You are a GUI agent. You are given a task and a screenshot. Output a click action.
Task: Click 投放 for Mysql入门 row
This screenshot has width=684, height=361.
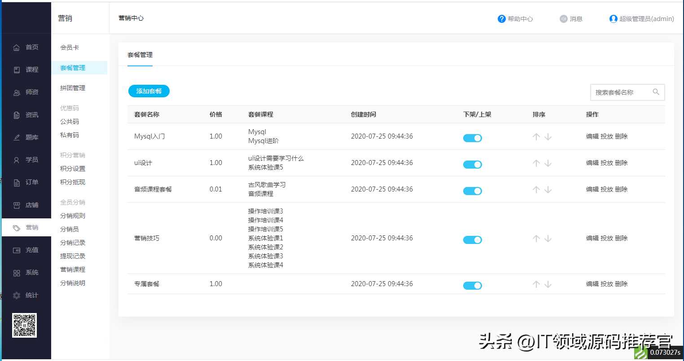pos(607,136)
